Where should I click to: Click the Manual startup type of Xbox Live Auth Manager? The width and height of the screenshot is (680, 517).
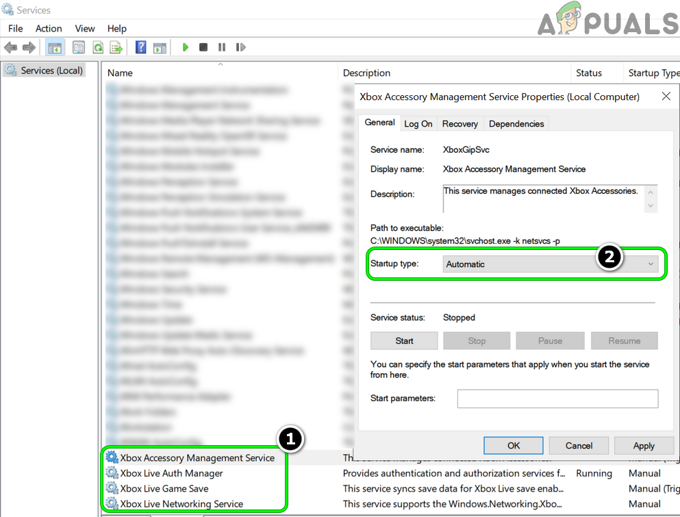(x=644, y=473)
